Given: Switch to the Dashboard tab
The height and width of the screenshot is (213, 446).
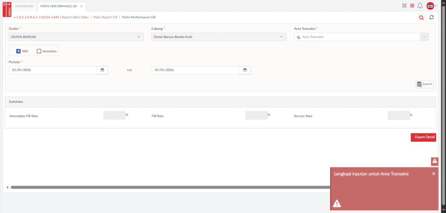Looking at the screenshot, I should coord(24,7).
